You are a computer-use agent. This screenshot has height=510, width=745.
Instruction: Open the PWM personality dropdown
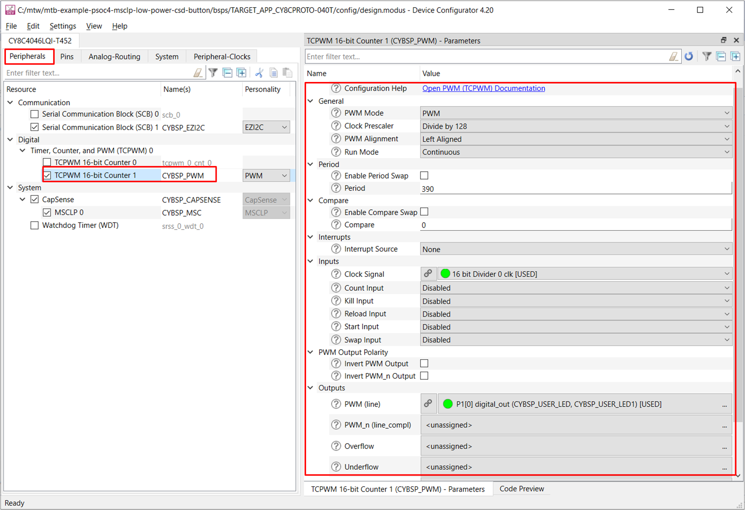[x=266, y=175]
